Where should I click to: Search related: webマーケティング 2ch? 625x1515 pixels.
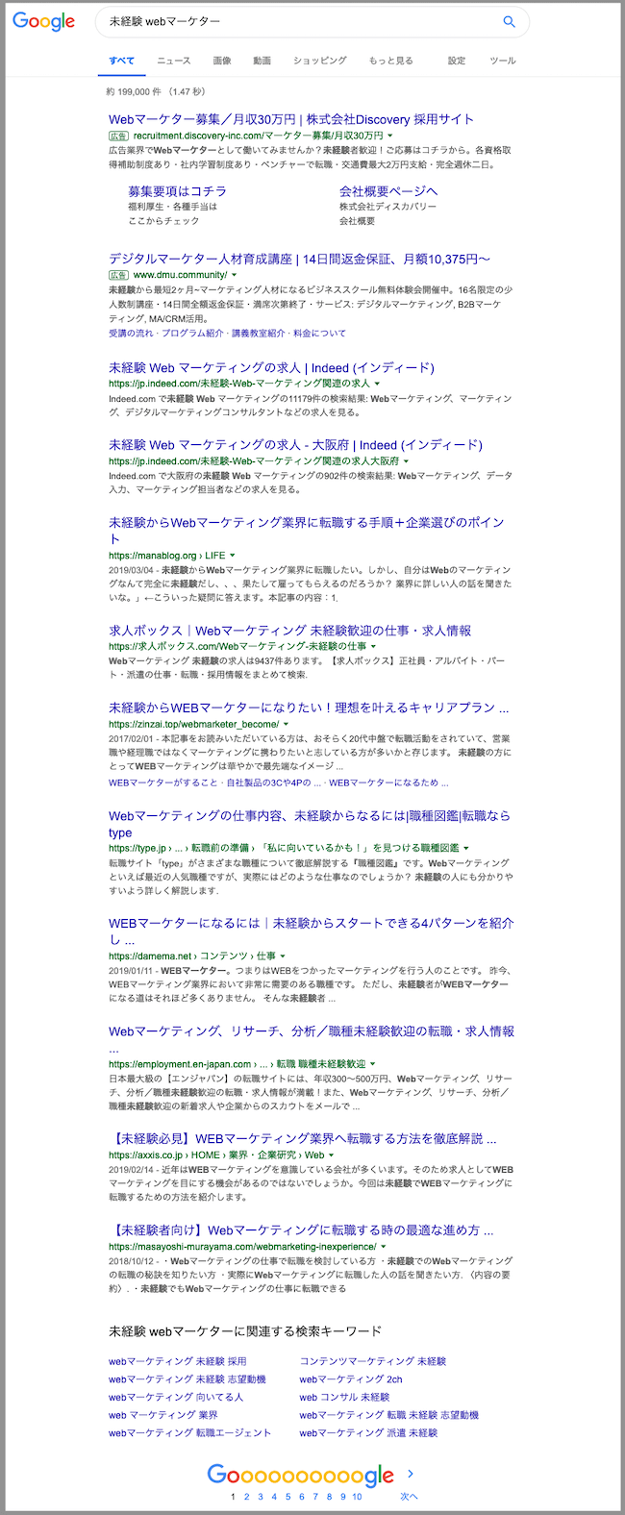[x=350, y=1378]
